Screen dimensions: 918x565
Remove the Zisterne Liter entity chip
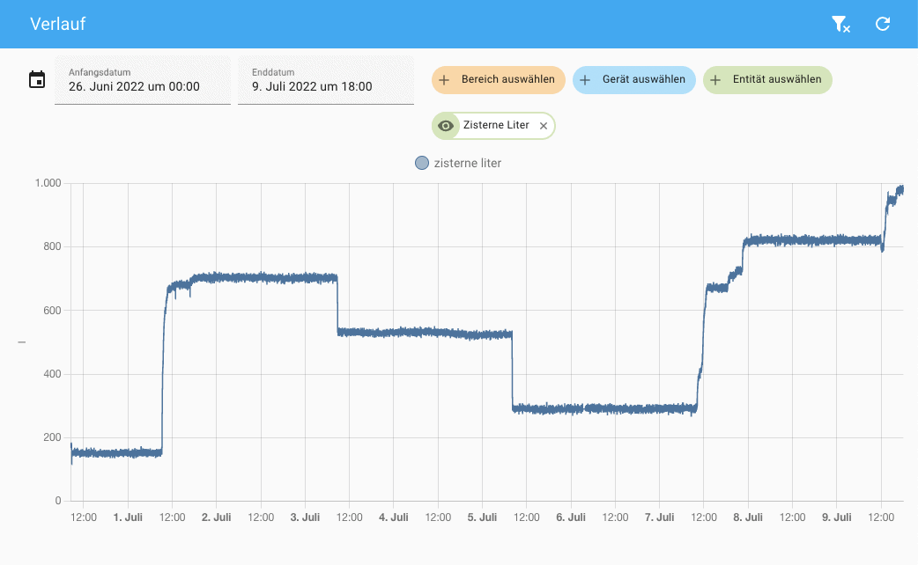click(x=544, y=126)
